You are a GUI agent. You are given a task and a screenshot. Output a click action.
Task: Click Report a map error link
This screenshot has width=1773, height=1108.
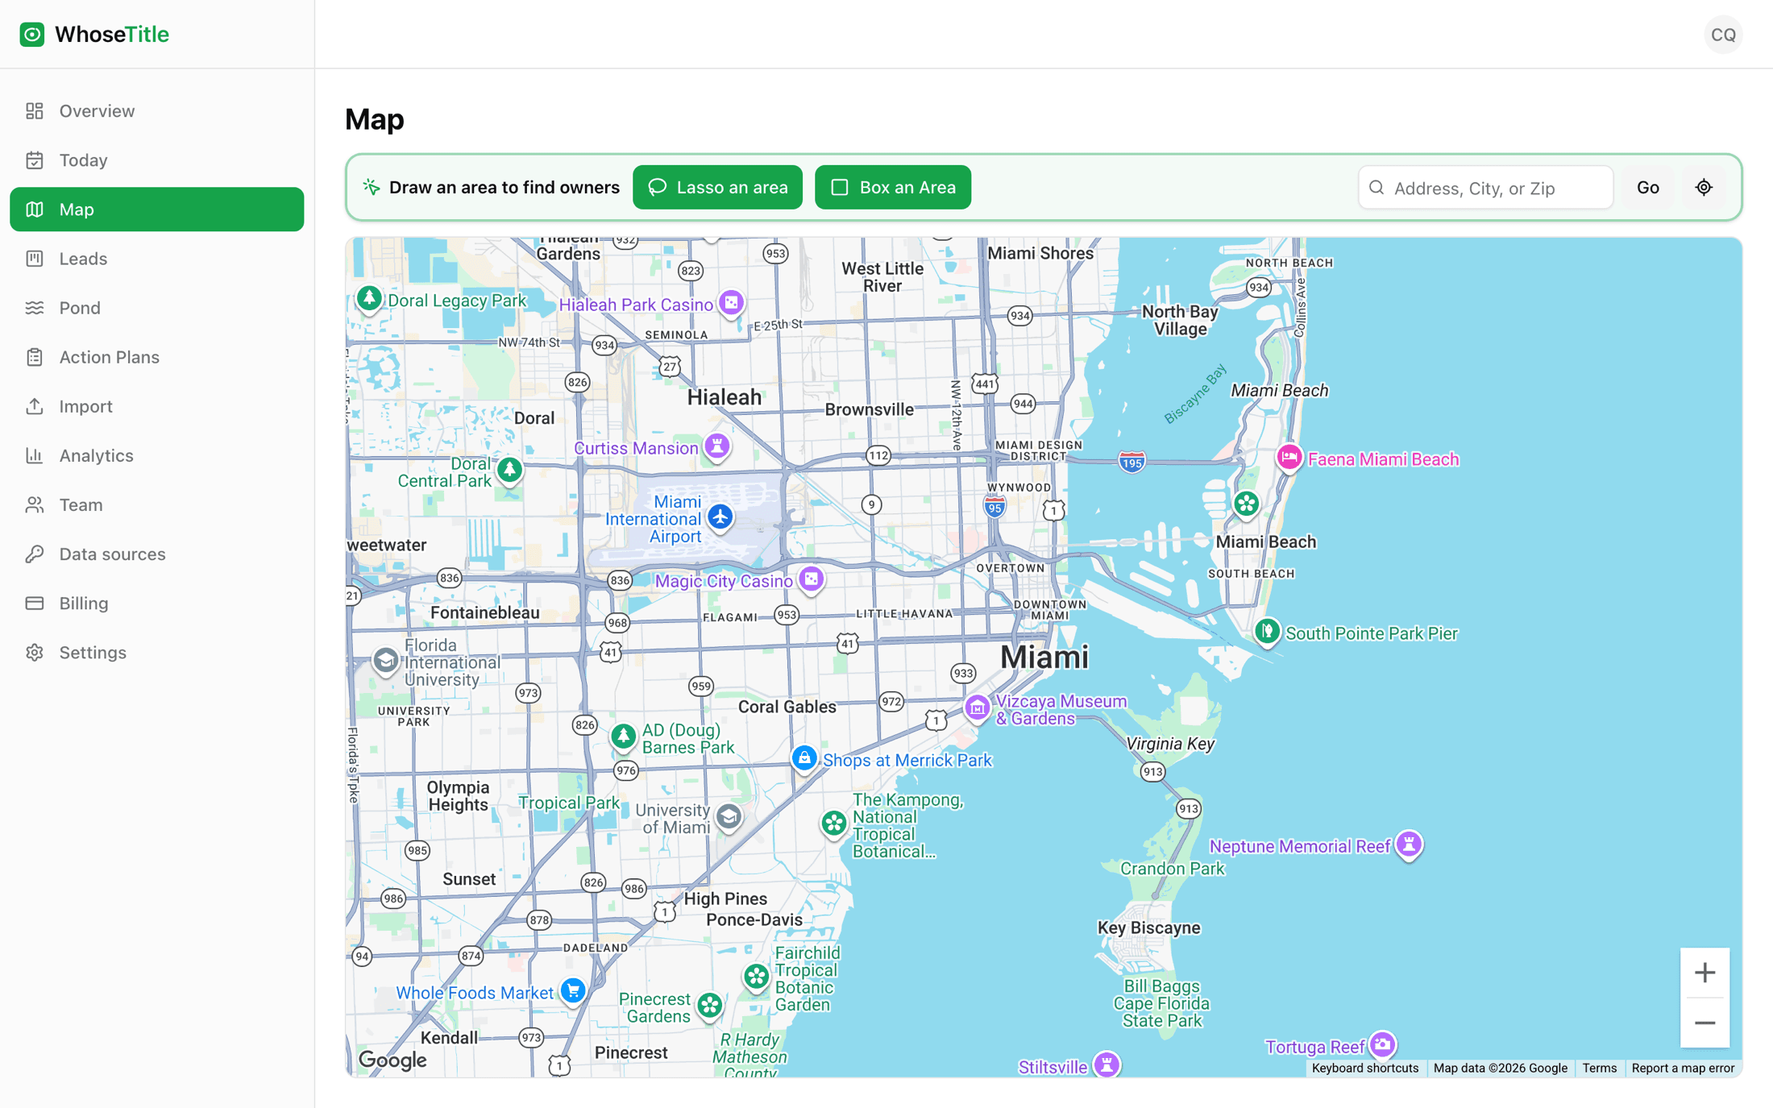pos(1683,1068)
